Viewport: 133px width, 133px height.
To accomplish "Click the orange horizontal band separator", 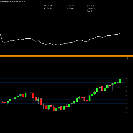I will point(66,56).
